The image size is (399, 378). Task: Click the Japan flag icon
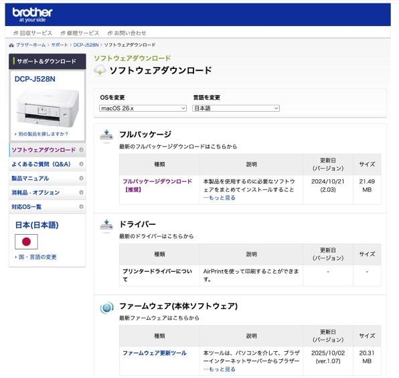coord(26,242)
